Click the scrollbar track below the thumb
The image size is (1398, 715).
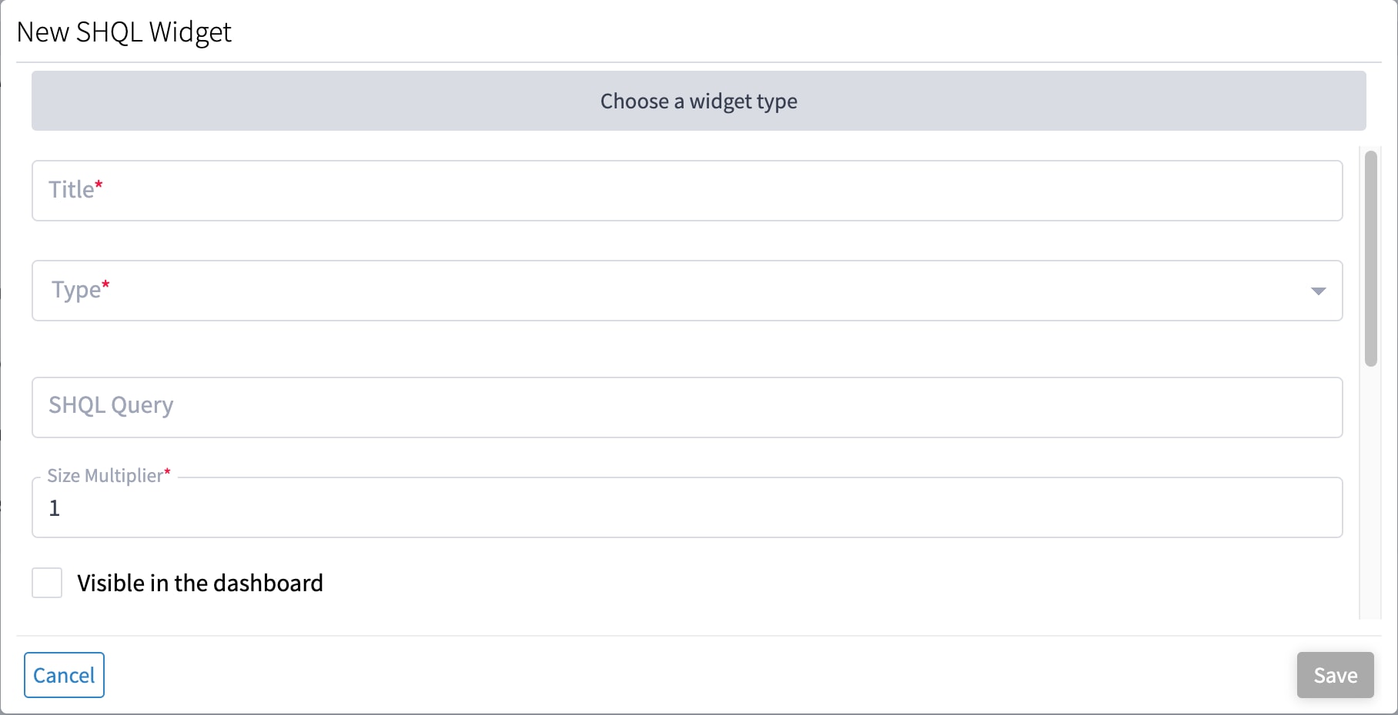pyautogui.click(x=1370, y=492)
